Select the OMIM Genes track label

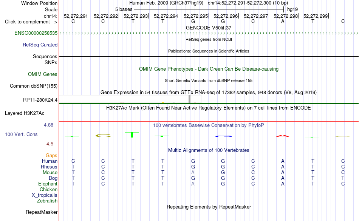(43, 74)
